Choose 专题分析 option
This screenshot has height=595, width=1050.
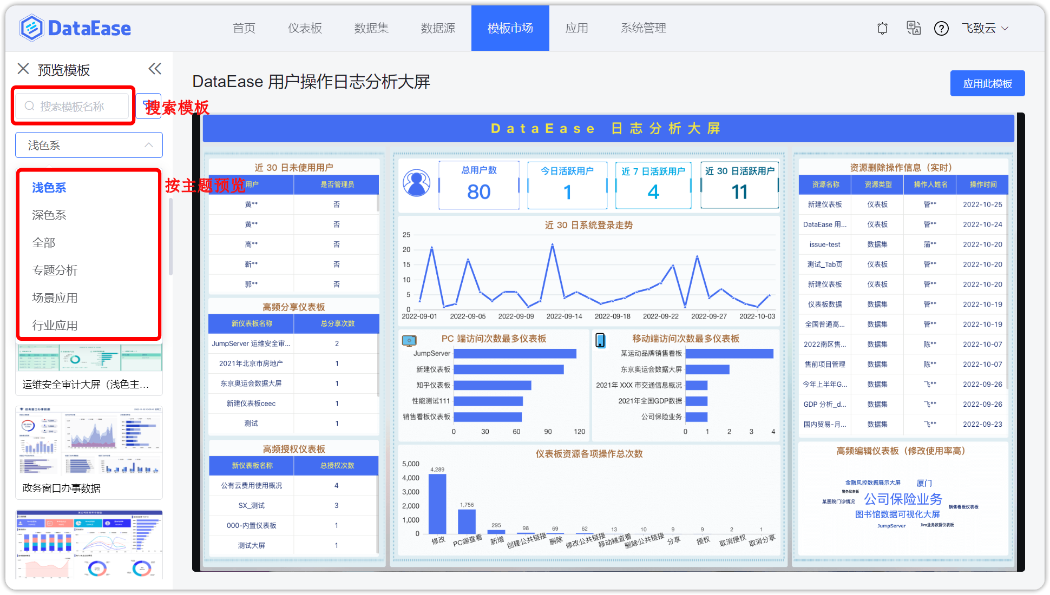(89, 270)
